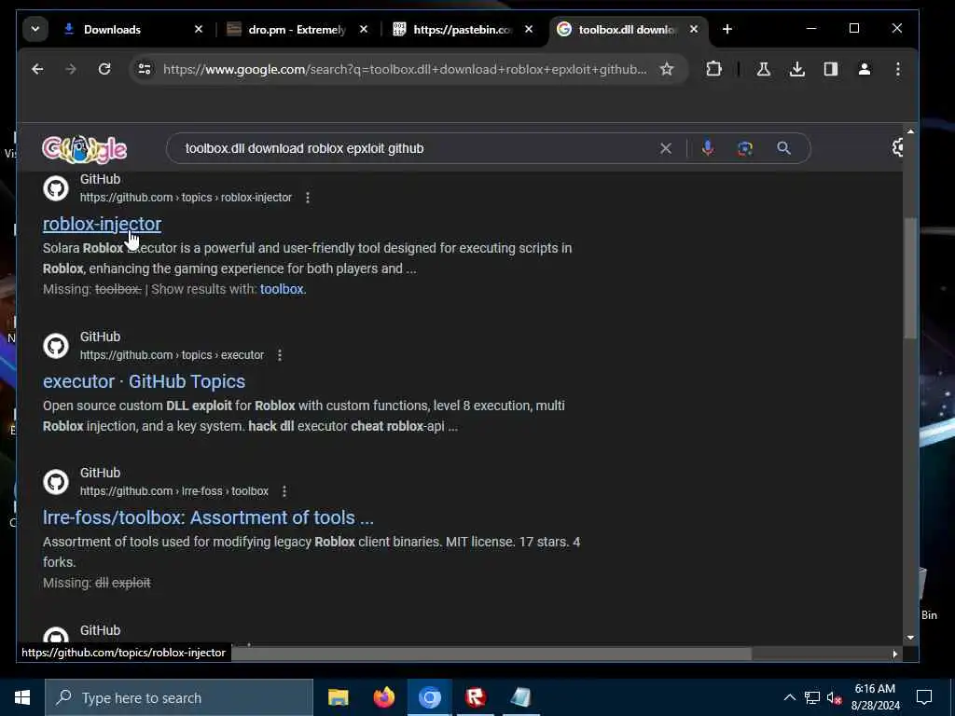Viewport: 955px width, 716px height.
Task: Click the horizontal scrollbar thumb
Action: tap(491, 654)
